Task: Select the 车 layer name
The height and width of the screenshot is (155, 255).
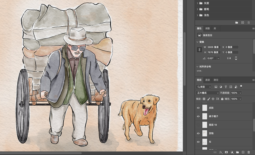Action: tap(210, 142)
